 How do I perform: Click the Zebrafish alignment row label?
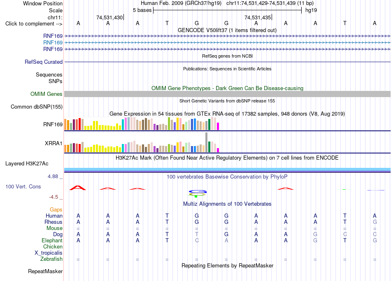point(51,259)
